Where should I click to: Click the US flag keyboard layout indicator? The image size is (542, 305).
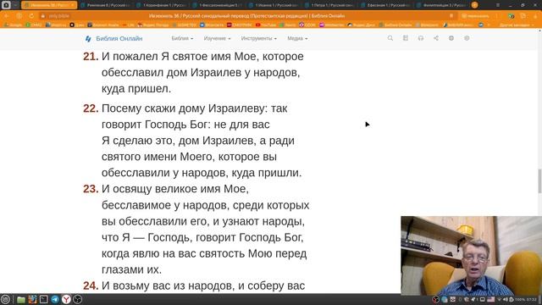(x=490, y=299)
